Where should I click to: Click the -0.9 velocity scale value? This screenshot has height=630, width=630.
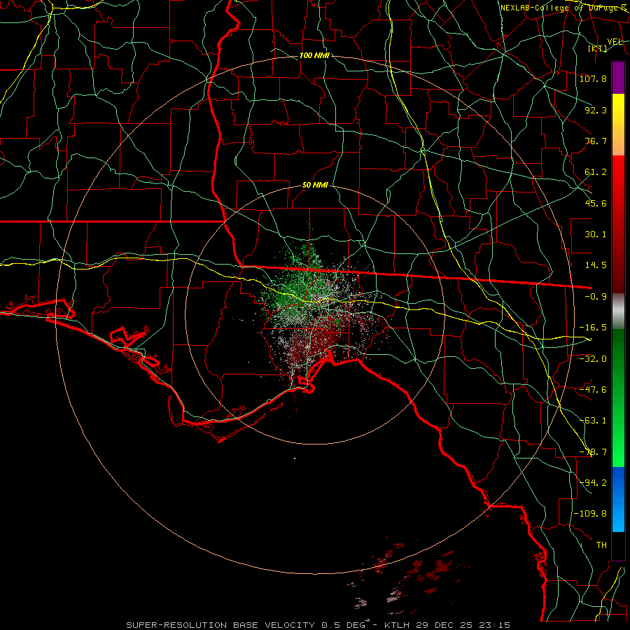pyautogui.click(x=596, y=297)
